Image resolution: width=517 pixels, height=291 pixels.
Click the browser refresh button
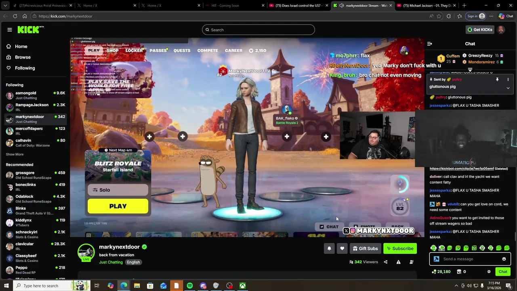(x=15, y=16)
